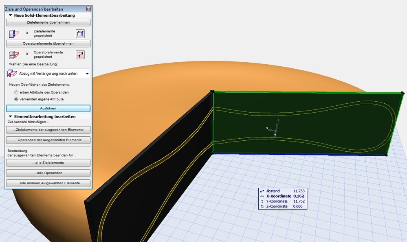Click '...Operanden der ausgewählten Elemente' button
The width and height of the screenshot is (407, 242).
pos(48,140)
